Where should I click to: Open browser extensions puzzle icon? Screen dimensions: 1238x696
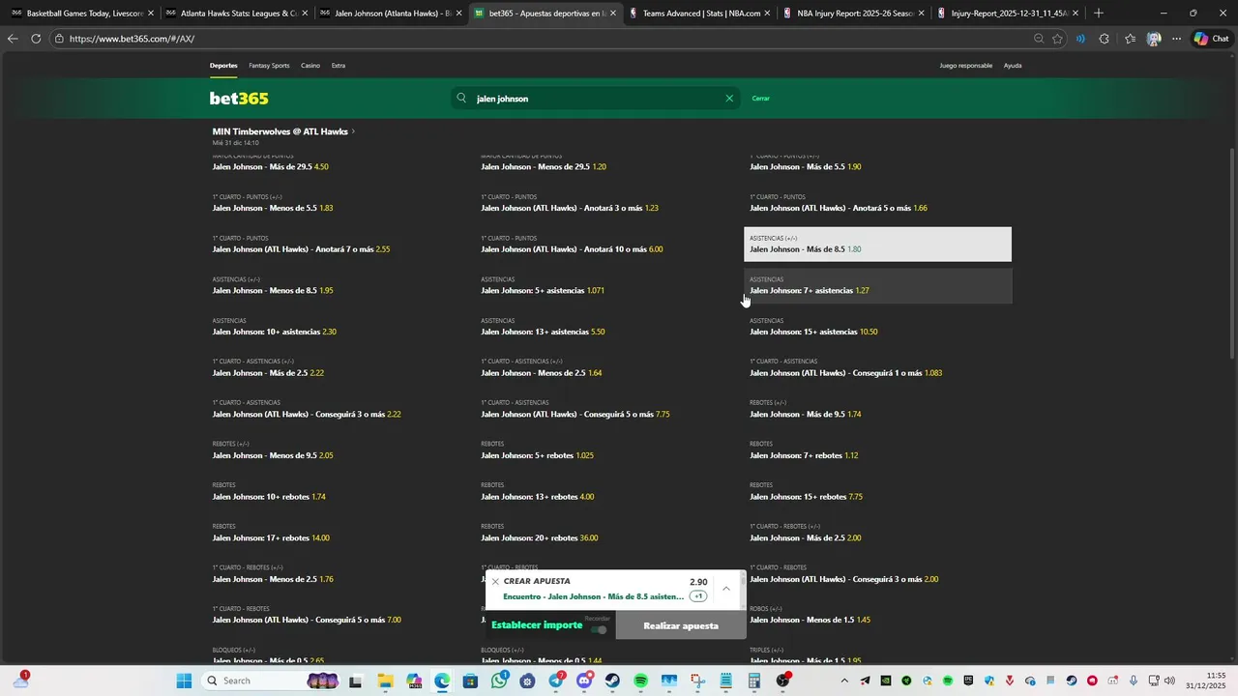pos(1105,39)
